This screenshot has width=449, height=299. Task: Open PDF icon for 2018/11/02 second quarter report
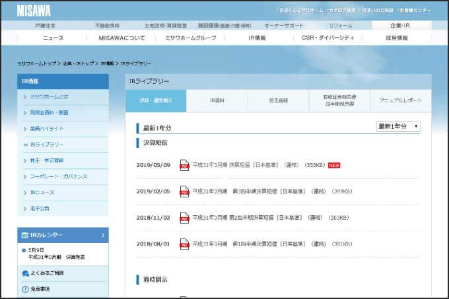[x=184, y=218]
